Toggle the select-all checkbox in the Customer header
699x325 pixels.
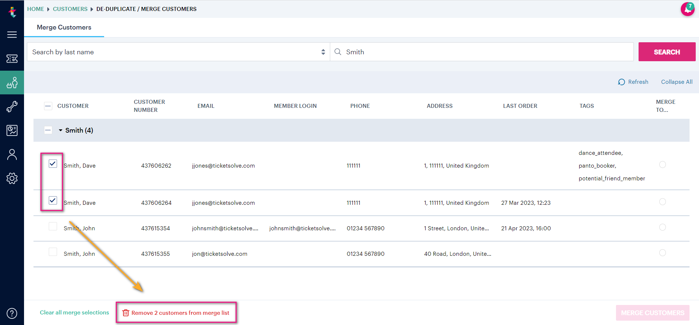(x=48, y=106)
